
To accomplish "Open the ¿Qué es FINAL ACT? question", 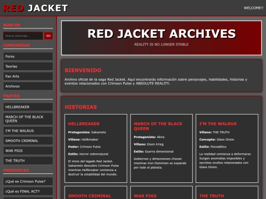I will click(28, 191).
